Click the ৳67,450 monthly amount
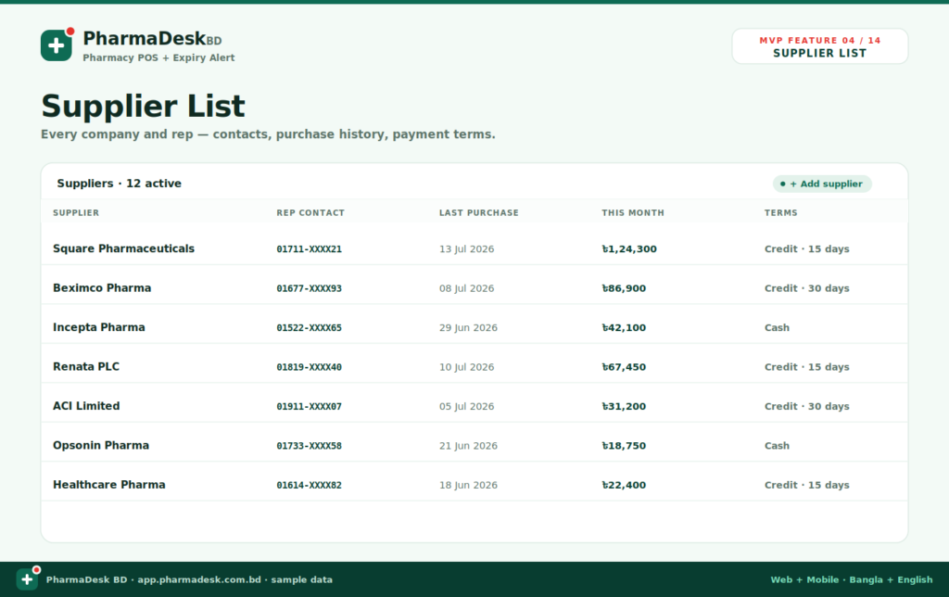 (x=624, y=367)
